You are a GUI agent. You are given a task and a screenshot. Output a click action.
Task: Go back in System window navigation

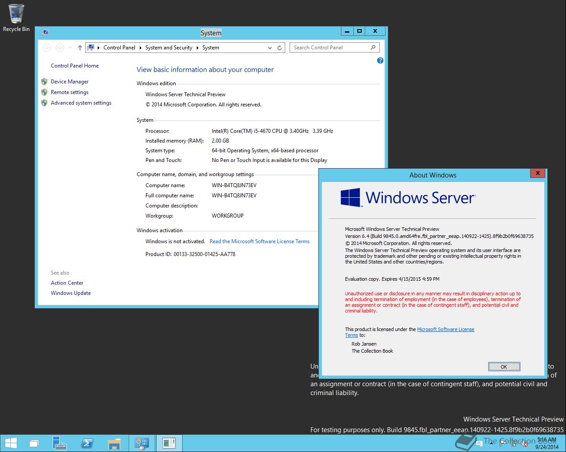pyautogui.click(x=46, y=48)
